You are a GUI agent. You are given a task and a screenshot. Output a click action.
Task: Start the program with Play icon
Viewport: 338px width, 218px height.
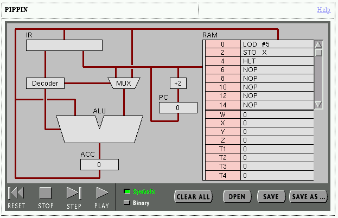click(101, 193)
